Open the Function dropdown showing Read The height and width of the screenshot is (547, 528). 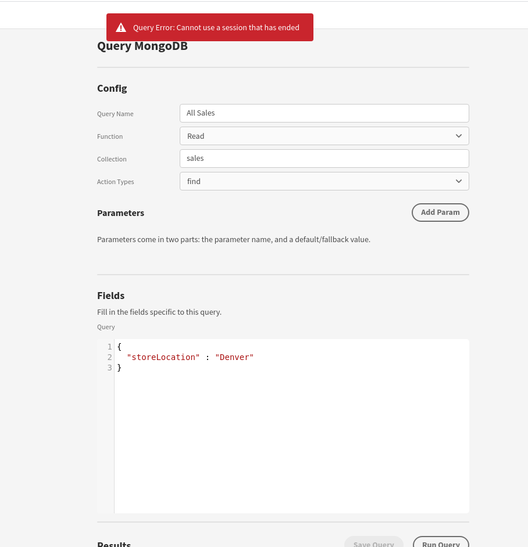coord(324,136)
